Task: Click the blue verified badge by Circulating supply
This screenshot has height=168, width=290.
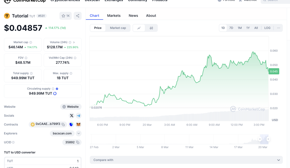Action: click(57, 89)
